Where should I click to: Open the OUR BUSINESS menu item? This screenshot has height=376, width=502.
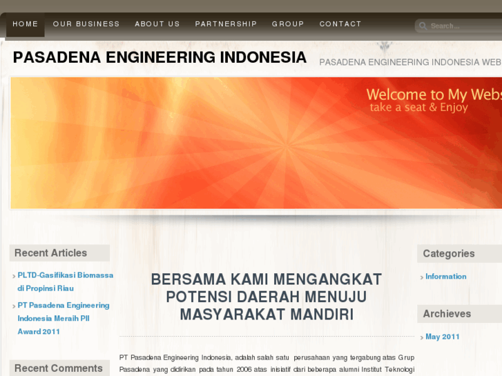click(86, 24)
